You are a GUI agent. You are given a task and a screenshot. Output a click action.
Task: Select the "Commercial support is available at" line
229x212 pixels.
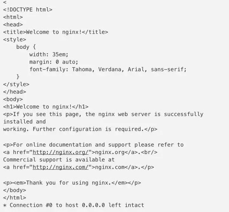coord(59,160)
